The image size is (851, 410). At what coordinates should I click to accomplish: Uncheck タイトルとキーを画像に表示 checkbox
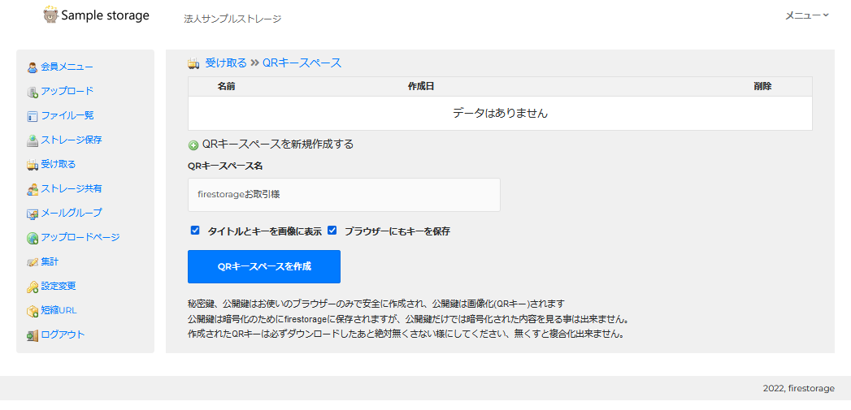[x=195, y=231]
